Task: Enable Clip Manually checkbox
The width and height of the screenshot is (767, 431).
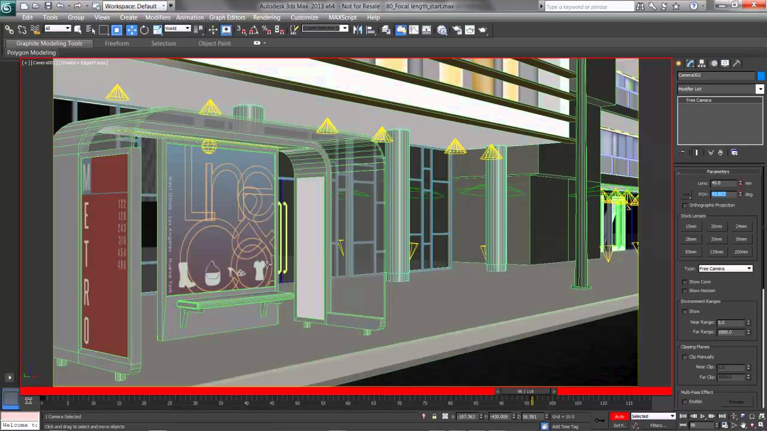Action: click(x=686, y=357)
